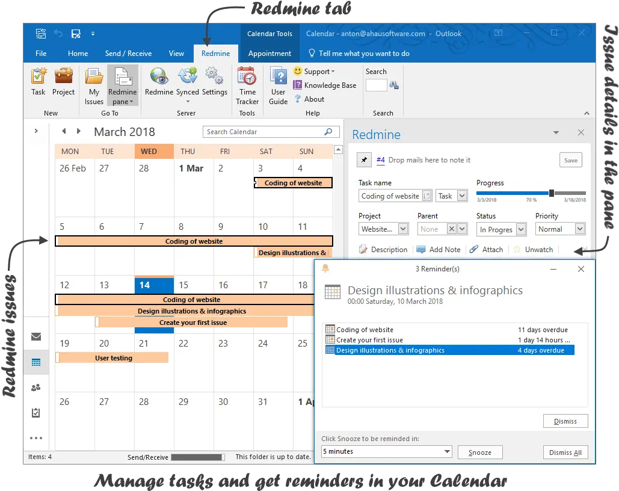
Task: Click the binoculars search icon
Action: click(x=394, y=85)
